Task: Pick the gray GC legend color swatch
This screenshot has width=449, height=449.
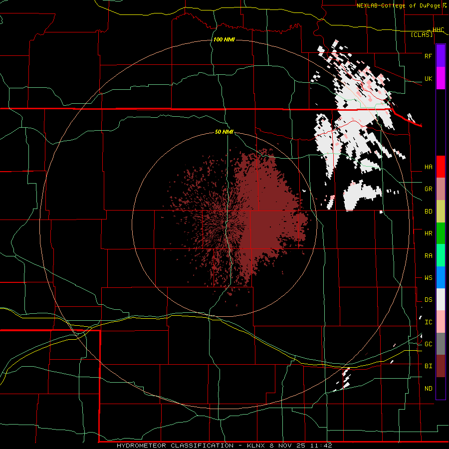Action: [441, 344]
